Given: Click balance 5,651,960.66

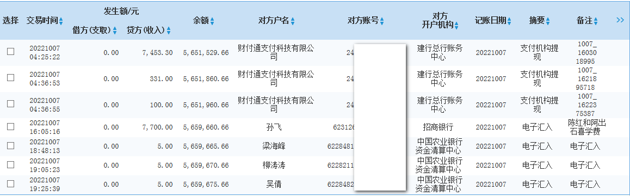Looking at the screenshot, I should click(x=206, y=105).
